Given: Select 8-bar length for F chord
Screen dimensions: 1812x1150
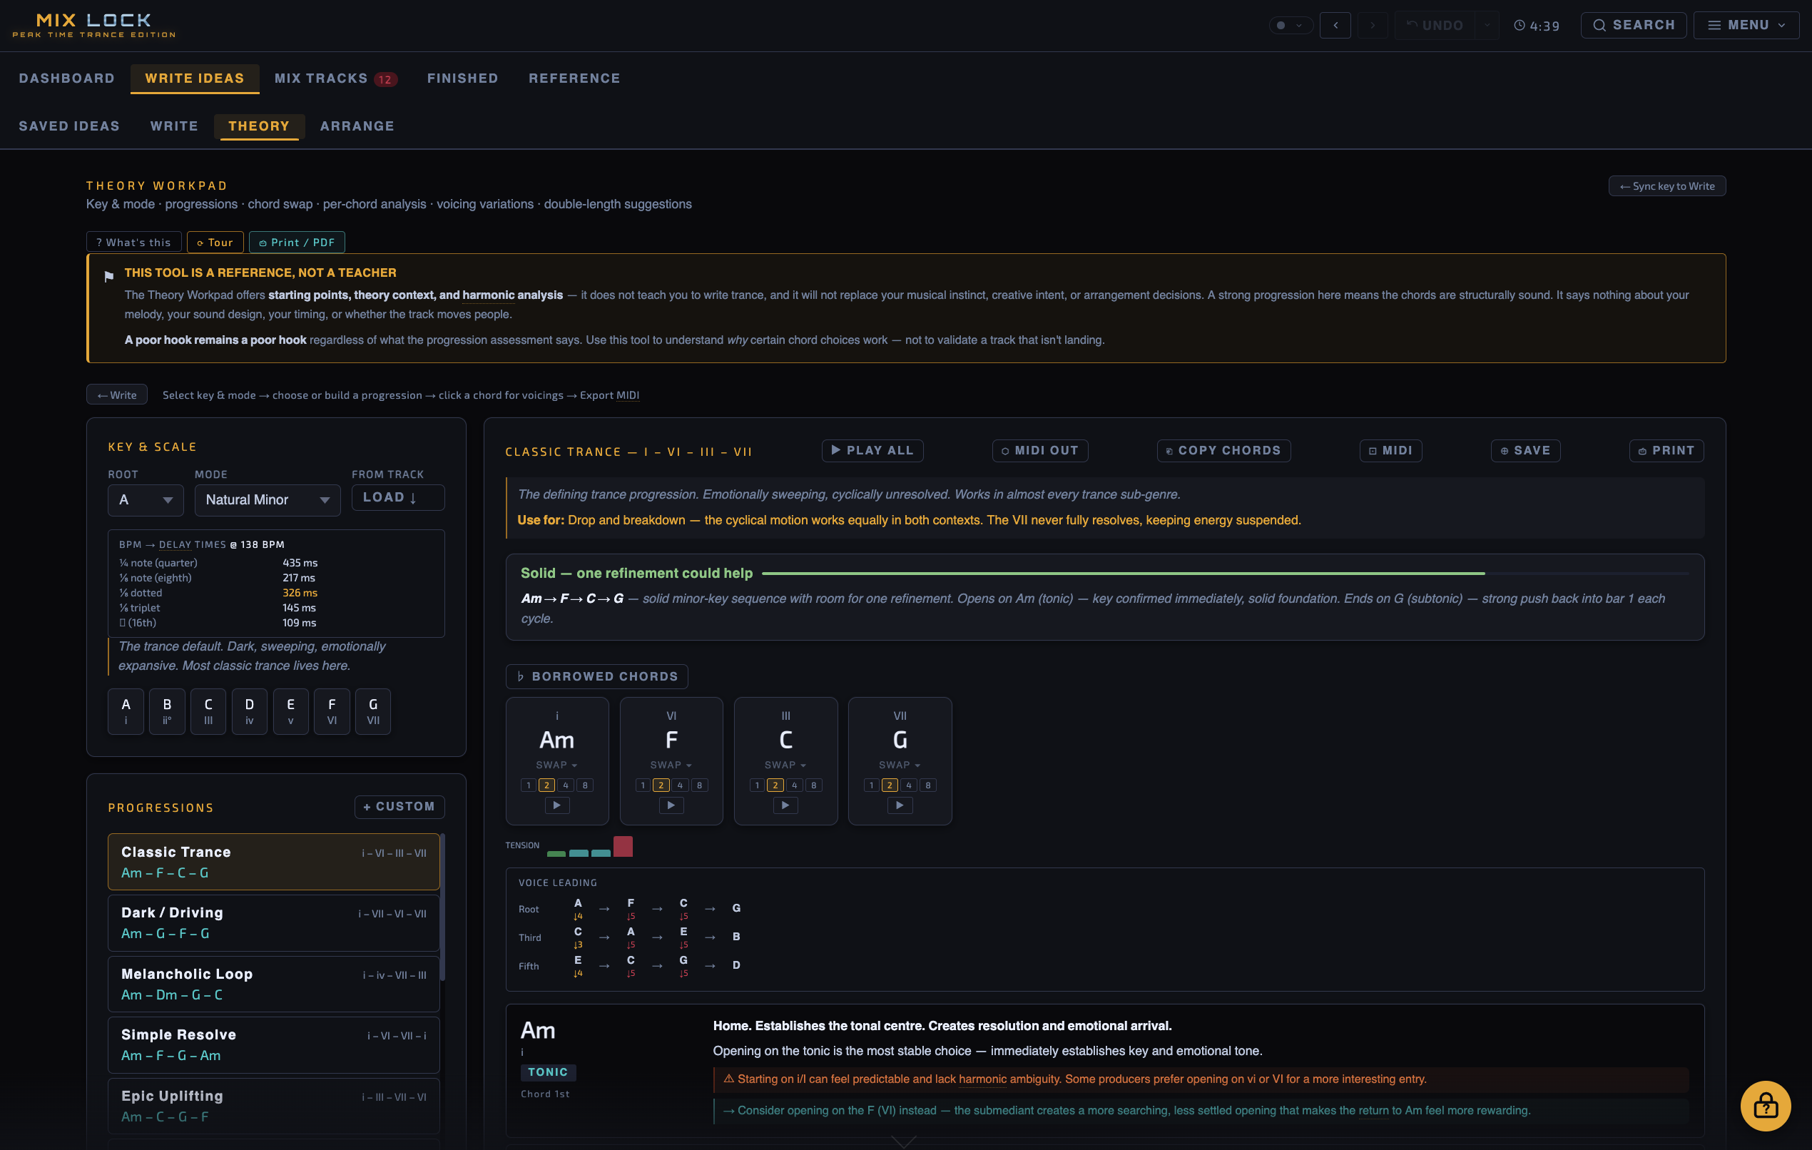Looking at the screenshot, I should tap(699, 785).
